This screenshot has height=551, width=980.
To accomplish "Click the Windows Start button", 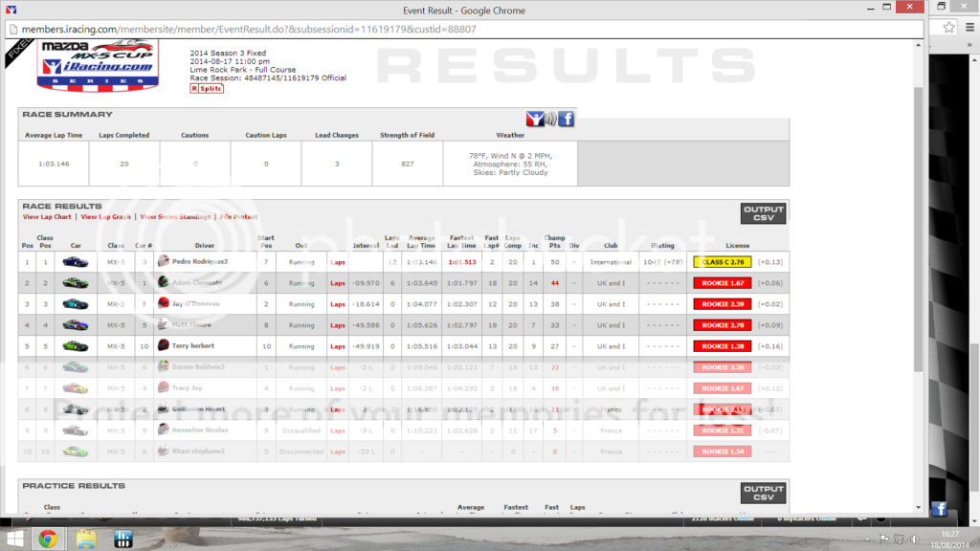I will click(x=12, y=538).
